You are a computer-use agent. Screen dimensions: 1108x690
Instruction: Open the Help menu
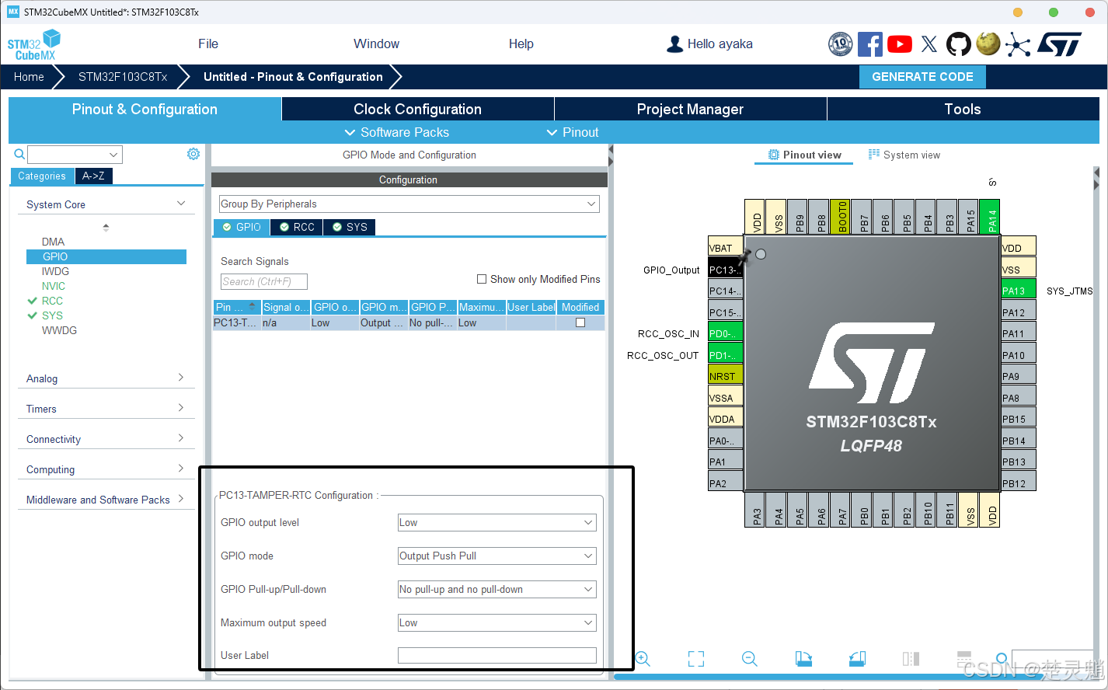click(521, 44)
